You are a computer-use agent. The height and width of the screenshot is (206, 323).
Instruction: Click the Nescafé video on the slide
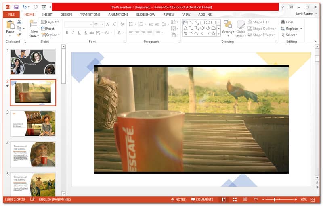click(191, 119)
